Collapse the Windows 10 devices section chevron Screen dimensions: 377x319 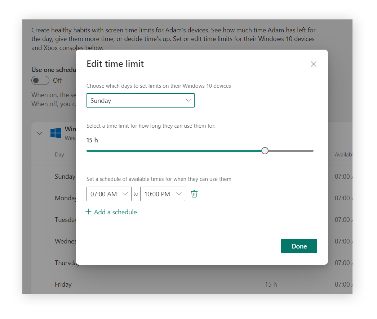coord(40,133)
